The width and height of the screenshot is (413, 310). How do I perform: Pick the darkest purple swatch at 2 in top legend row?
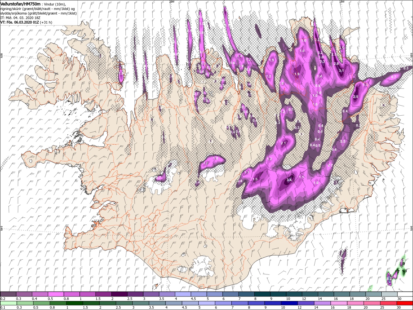119,294
